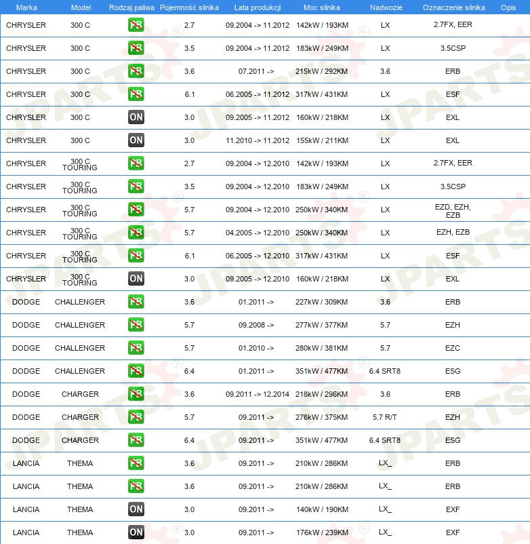Click the diesel ON icon in the 155kW Chrysler 300 C row
530x544 pixels.
click(x=136, y=140)
